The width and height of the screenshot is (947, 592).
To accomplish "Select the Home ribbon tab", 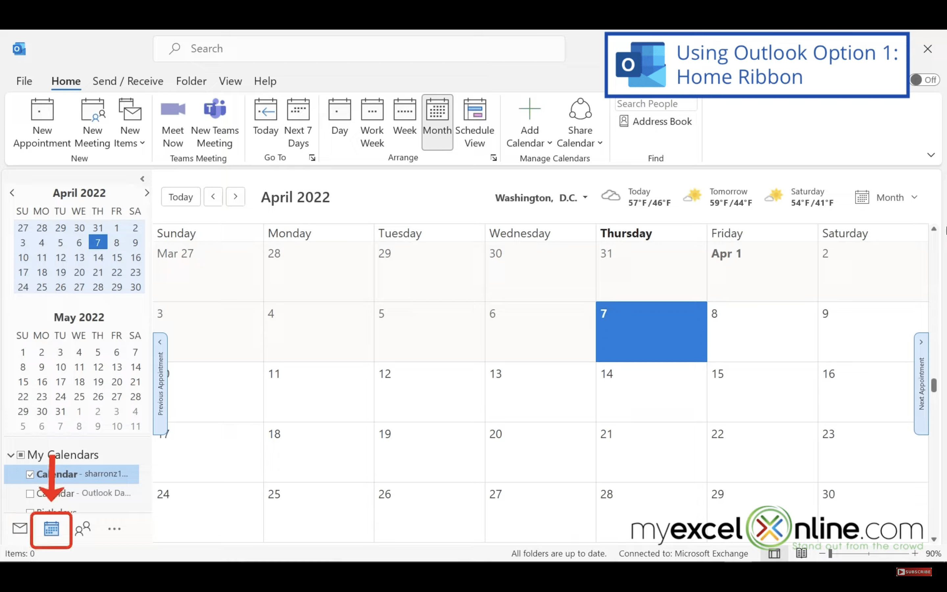I will (66, 81).
